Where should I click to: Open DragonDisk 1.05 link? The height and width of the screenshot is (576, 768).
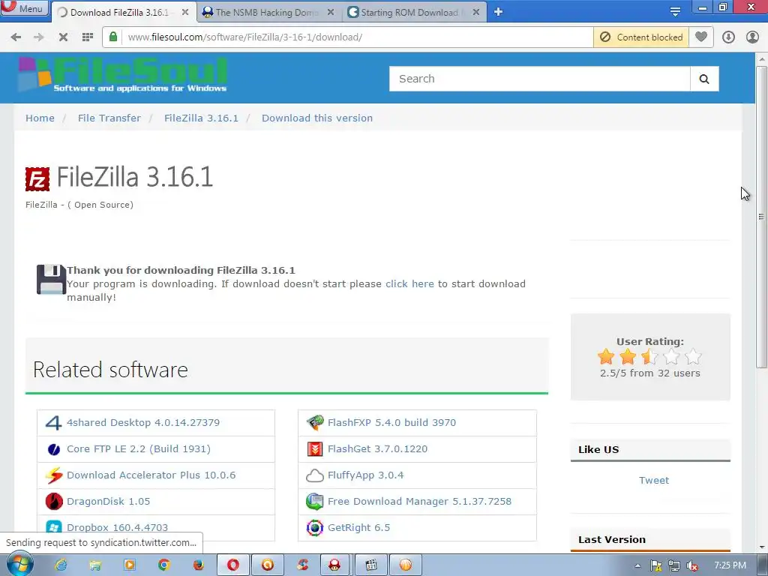point(108,502)
